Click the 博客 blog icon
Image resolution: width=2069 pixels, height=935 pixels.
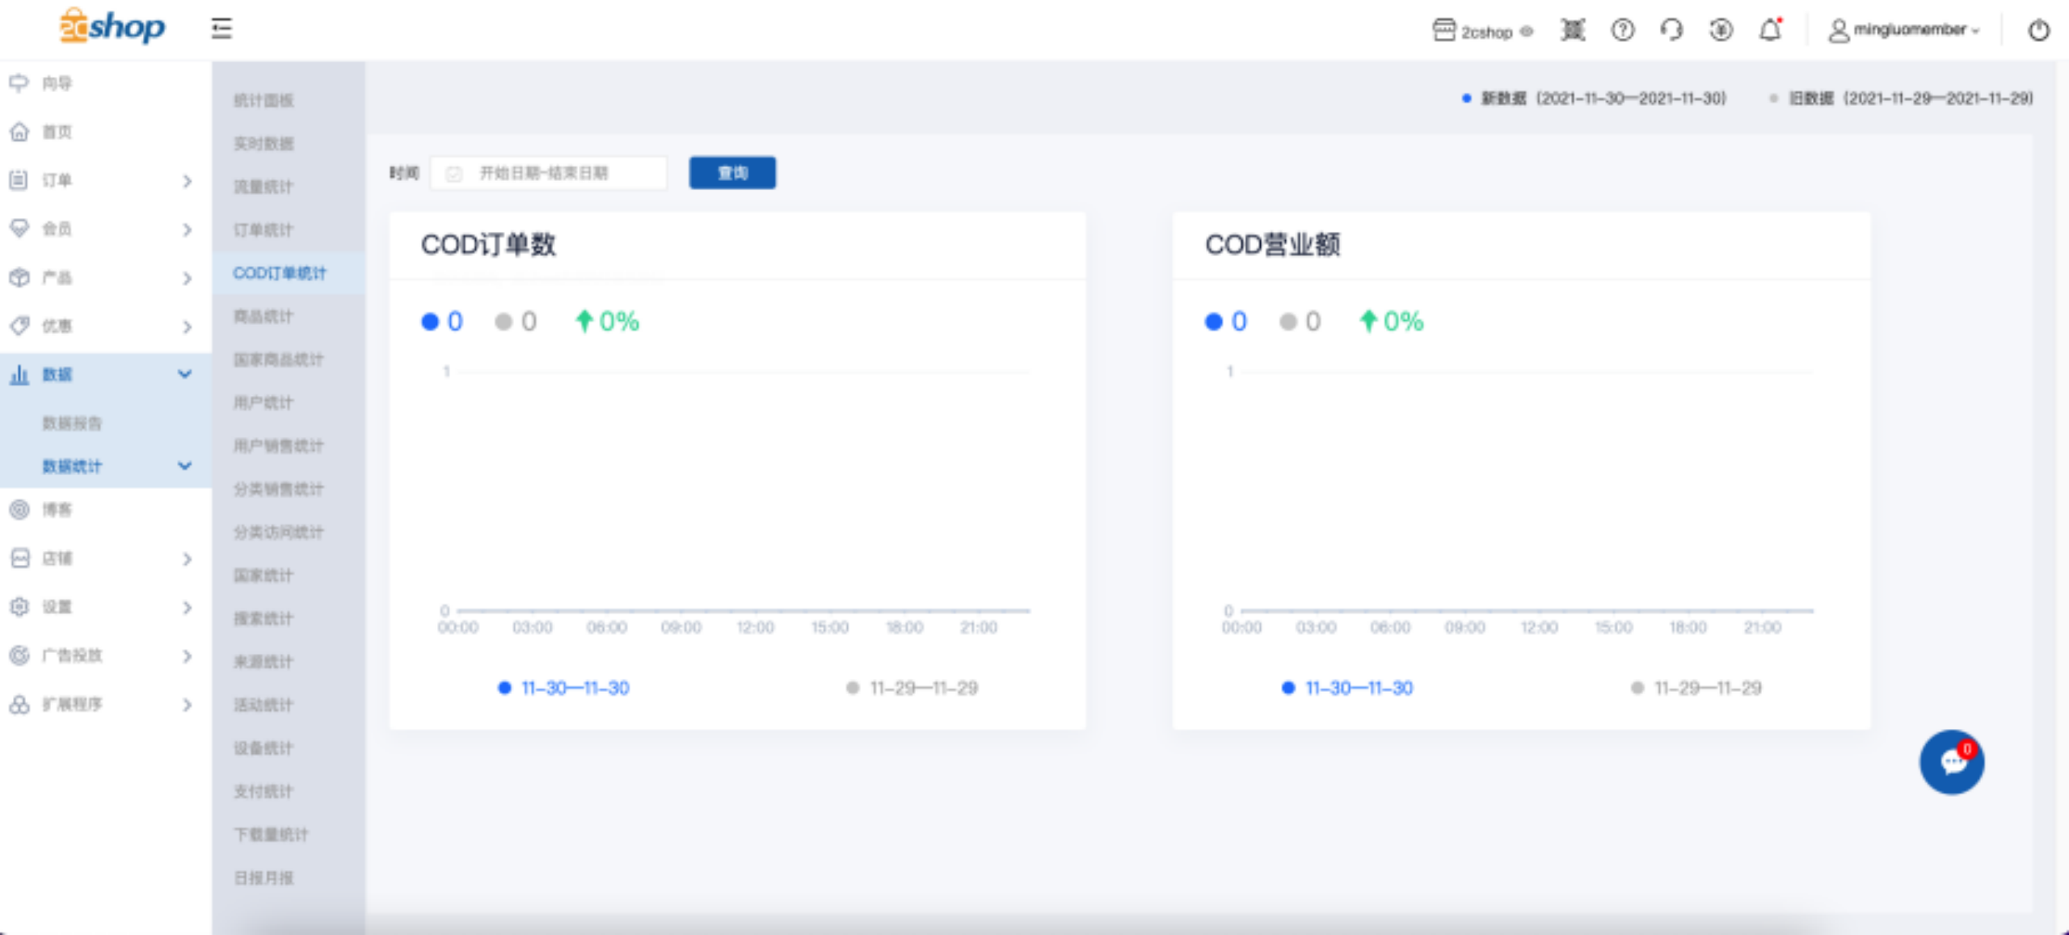click(x=19, y=509)
